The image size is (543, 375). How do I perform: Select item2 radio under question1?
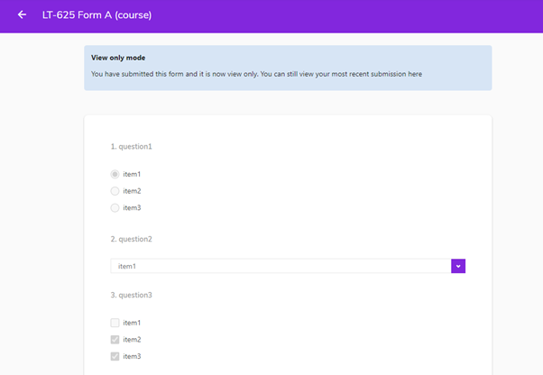pos(115,191)
